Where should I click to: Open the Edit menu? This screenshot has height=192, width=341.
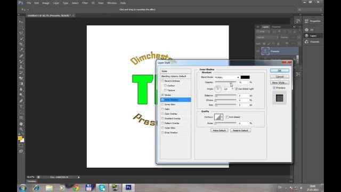(37, 3)
